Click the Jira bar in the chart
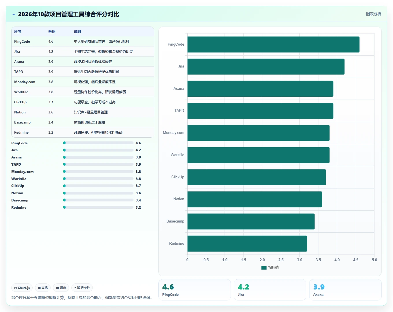This screenshot has width=393, height=312. coord(266,67)
